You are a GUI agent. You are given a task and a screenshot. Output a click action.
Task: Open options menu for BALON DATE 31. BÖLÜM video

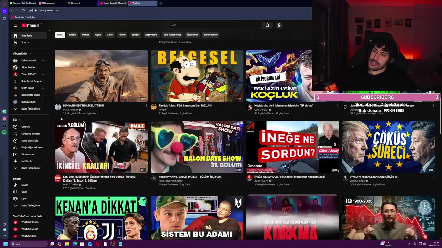click(242, 177)
